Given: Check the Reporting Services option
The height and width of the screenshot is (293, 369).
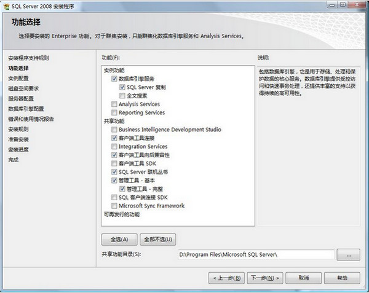Looking at the screenshot, I should [x=114, y=112].
